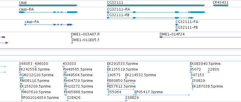Image resolution: width=241 pixels, height=102 pixels.
Task: Click EST label 496030
Action: click(41, 64)
